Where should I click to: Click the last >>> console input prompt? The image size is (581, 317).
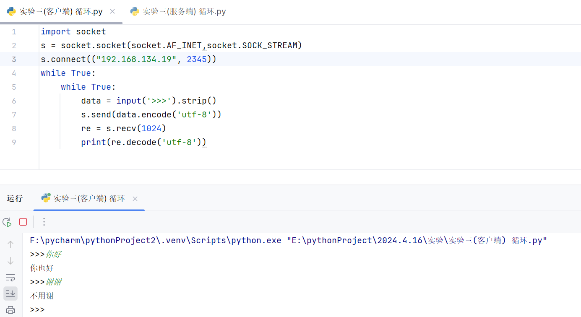click(x=37, y=310)
